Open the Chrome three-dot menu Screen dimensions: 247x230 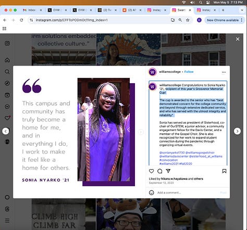[242, 20]
